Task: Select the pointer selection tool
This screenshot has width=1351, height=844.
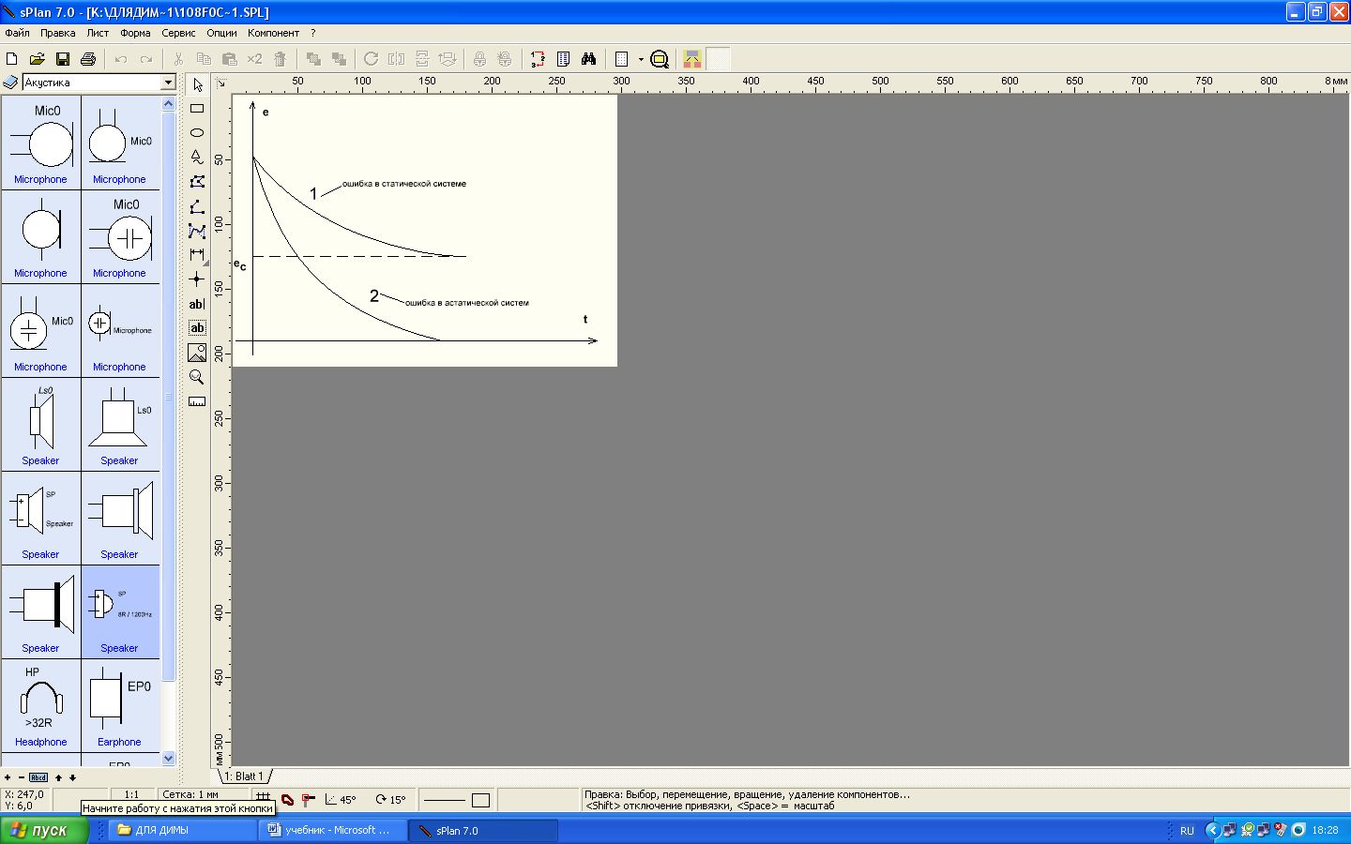Action: point(197,84)
